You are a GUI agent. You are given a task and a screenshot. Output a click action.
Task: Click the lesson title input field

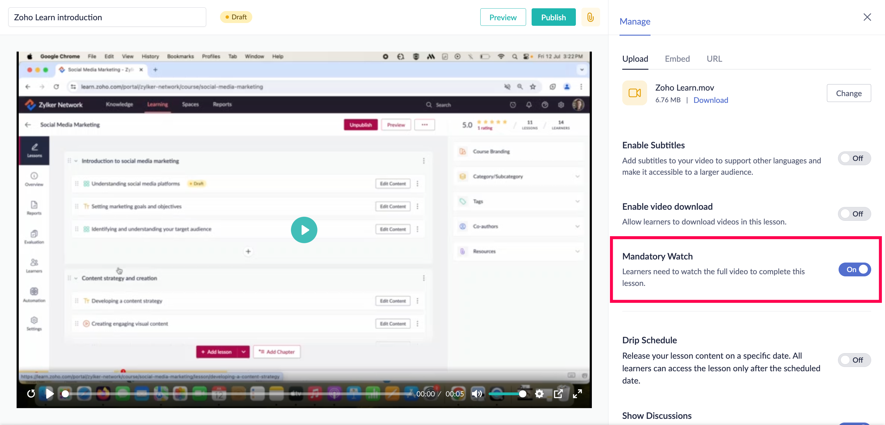(107, 17)
